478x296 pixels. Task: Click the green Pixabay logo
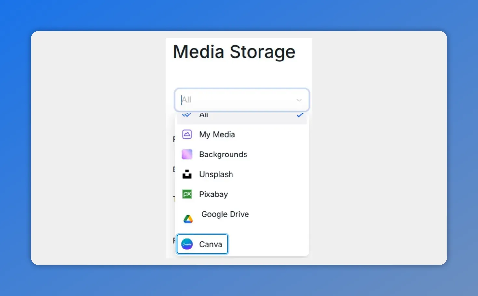(187, 194)
